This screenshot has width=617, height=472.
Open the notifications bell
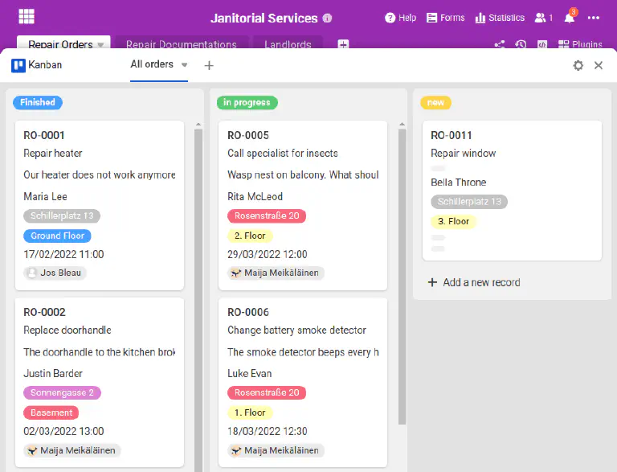[570, 18]
